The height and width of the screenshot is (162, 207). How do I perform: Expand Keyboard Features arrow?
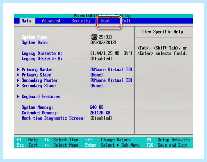(x=18, y=96)
